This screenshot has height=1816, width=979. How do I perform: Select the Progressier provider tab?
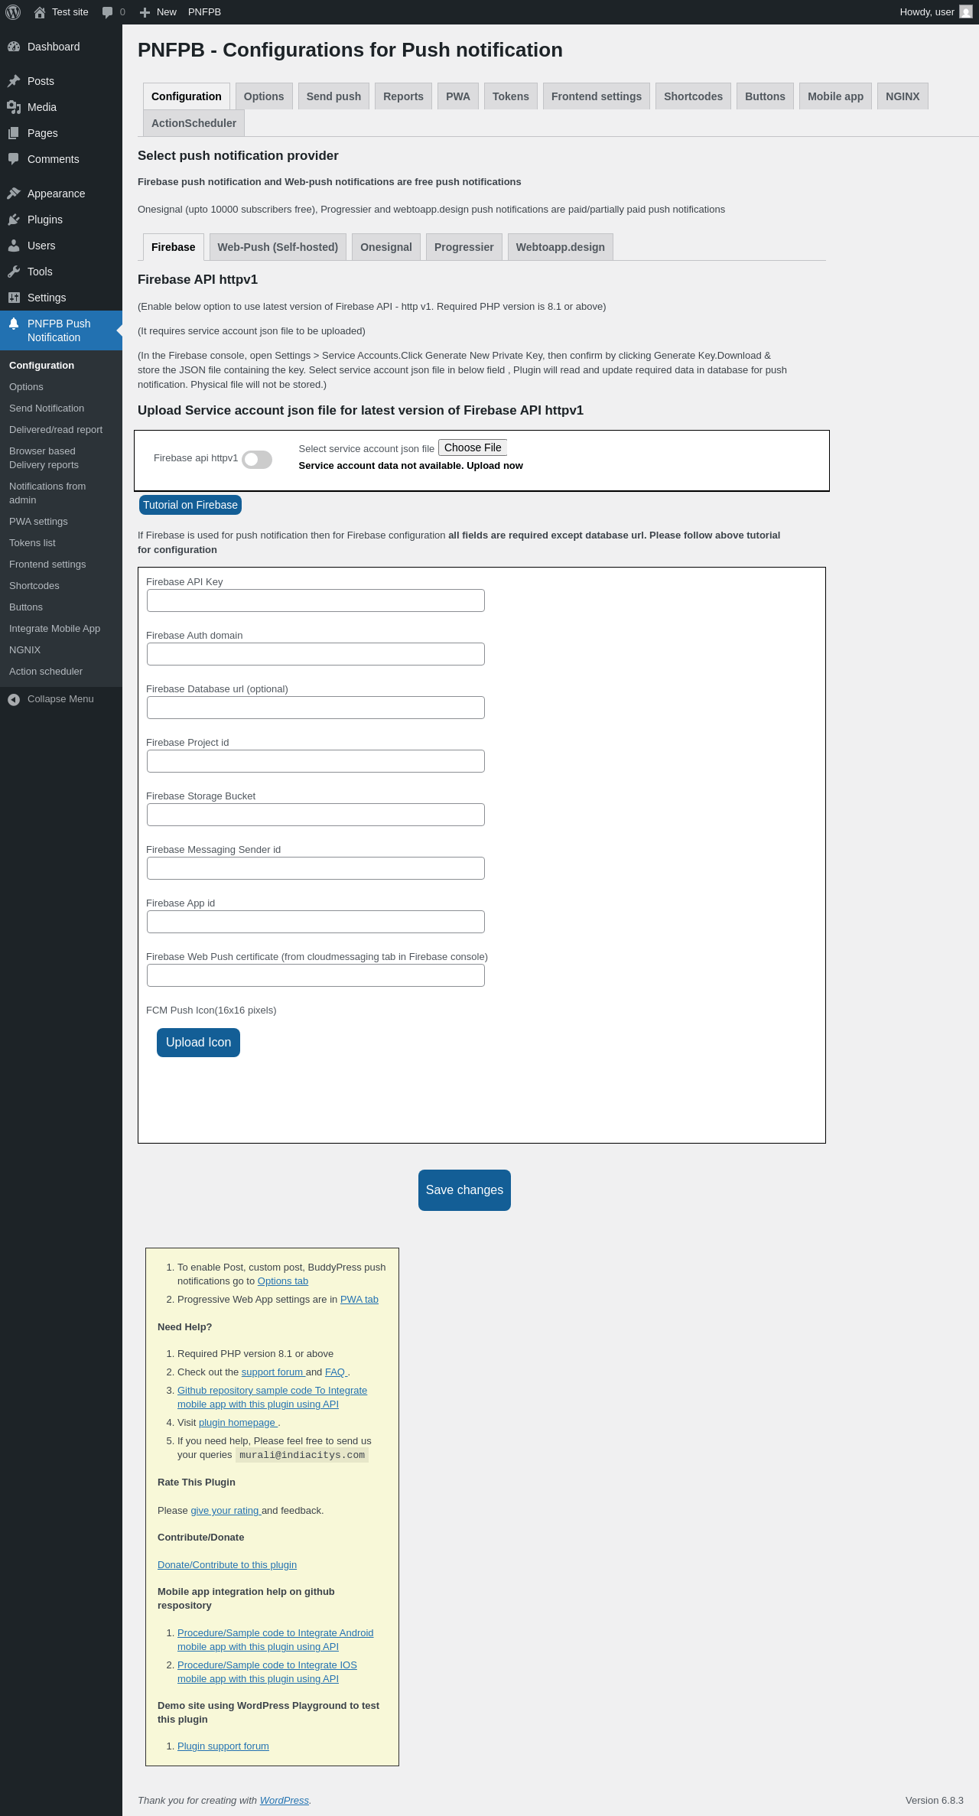(464, 247)
